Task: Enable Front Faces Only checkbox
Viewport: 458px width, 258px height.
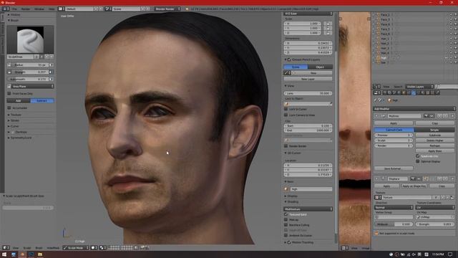Action: click(x=9, y=94)
